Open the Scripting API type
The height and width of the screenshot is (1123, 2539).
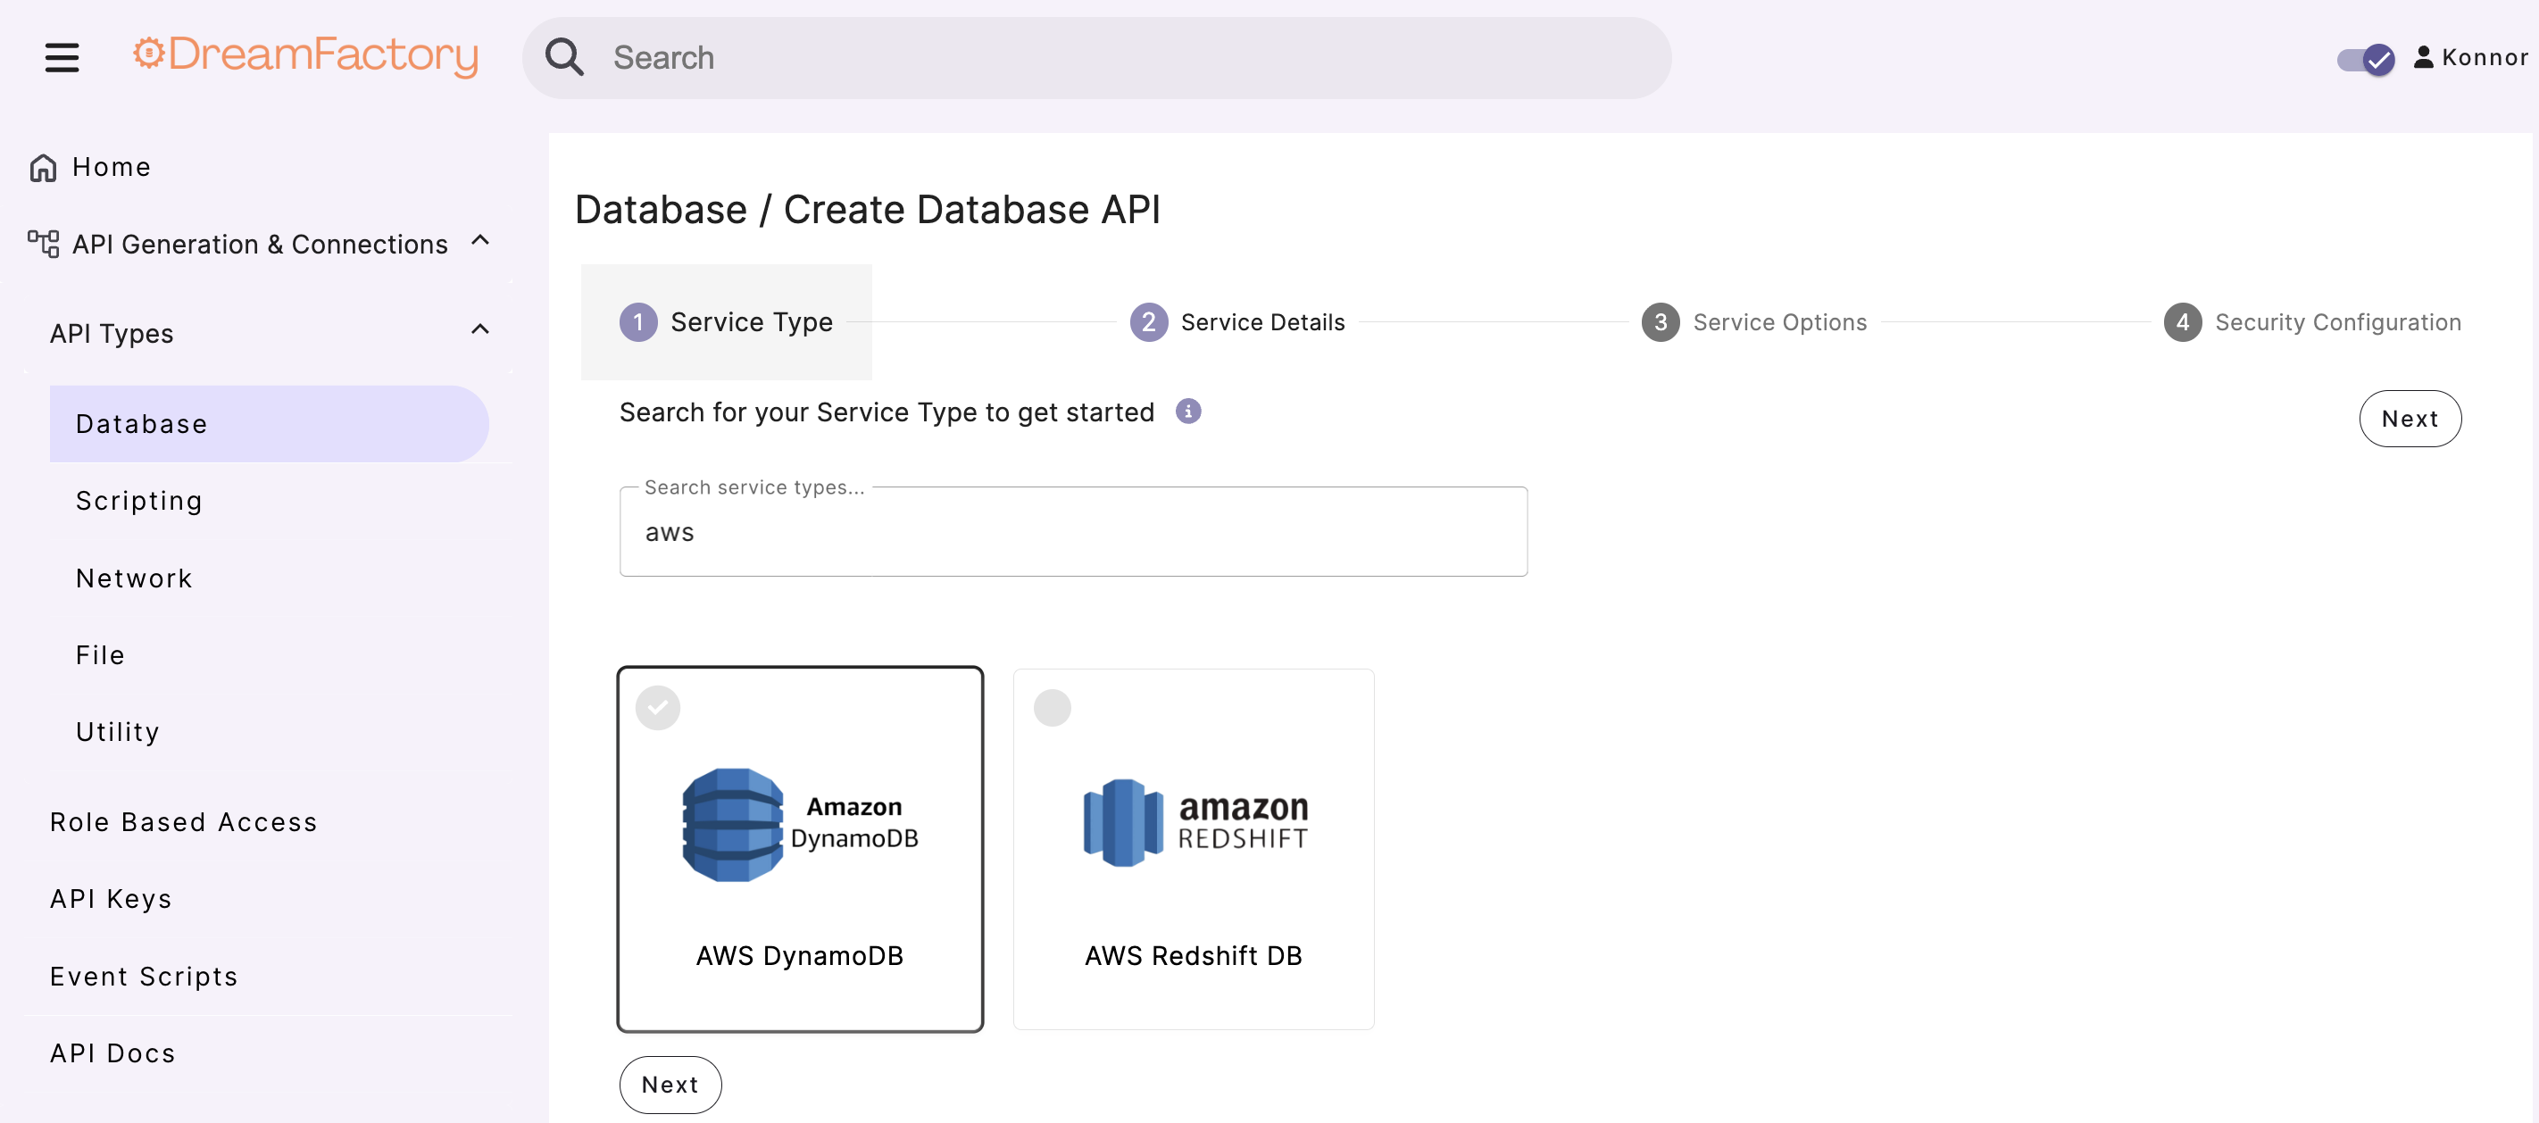pyautogui.click(x=139, y=501)
